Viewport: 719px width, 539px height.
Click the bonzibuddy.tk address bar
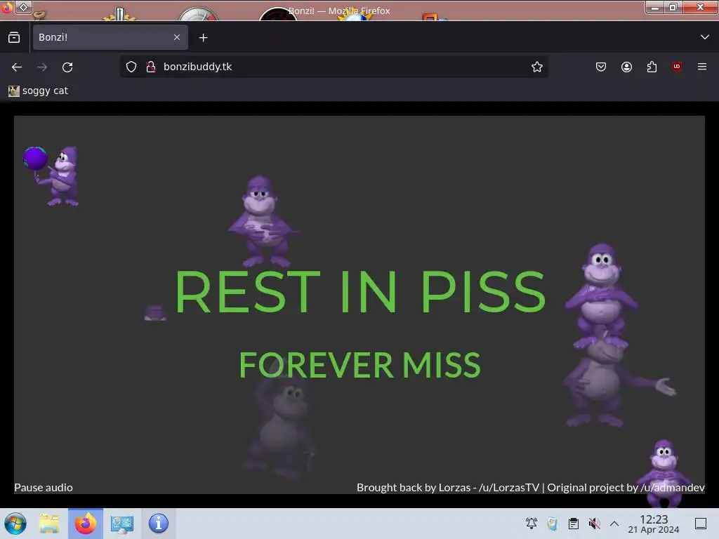click(334, 67)
